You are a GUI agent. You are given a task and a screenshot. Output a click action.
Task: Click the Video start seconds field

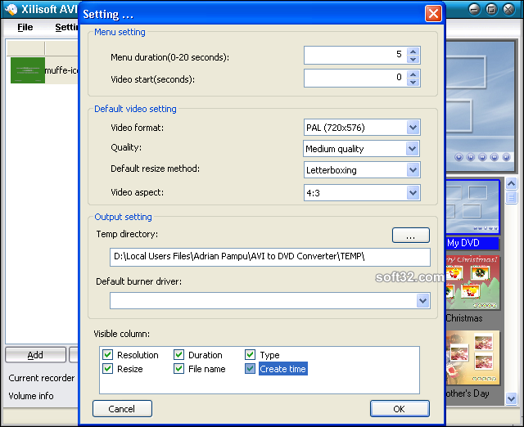355,79
